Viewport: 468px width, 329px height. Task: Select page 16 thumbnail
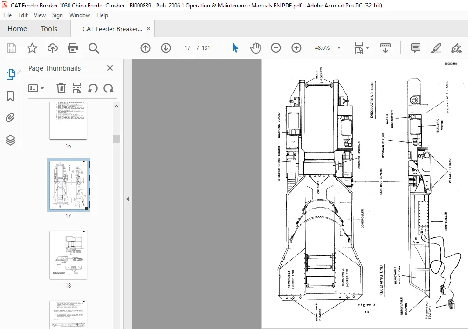pos(68,121)
